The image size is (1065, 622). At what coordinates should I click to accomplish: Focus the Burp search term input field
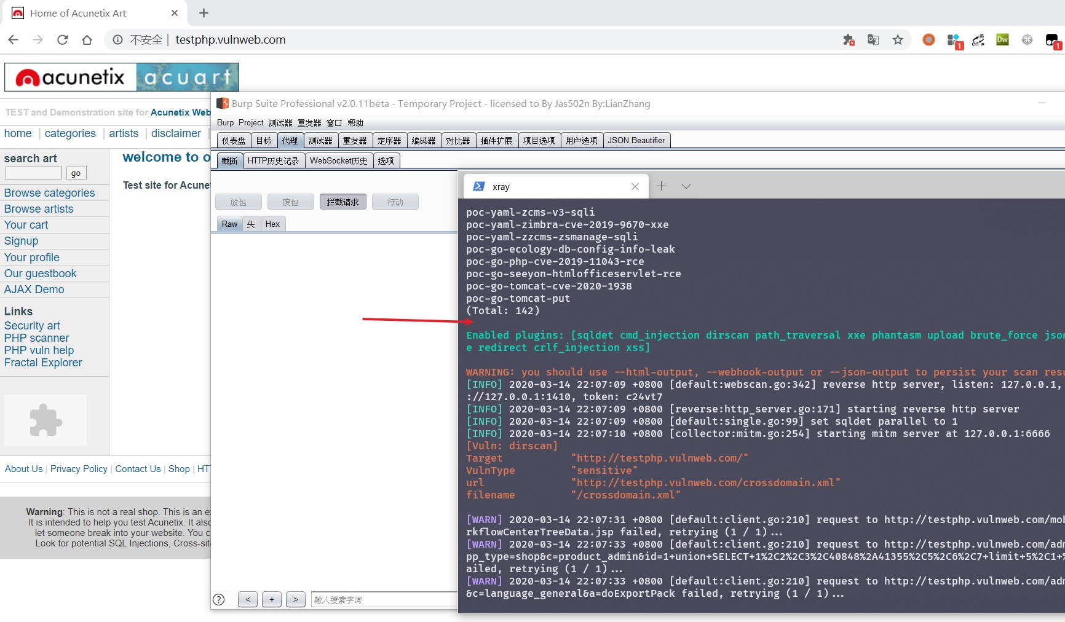point(384,600)
